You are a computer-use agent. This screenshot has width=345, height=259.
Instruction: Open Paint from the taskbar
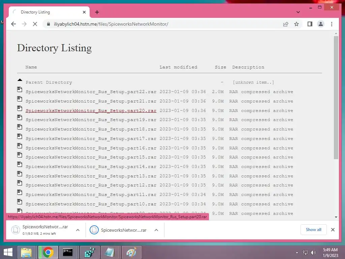point(131,252)
